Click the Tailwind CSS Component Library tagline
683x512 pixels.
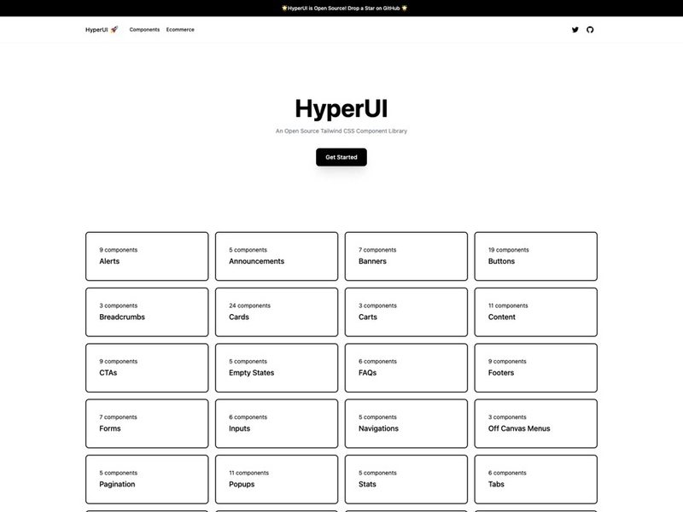[x=341, y=131]
